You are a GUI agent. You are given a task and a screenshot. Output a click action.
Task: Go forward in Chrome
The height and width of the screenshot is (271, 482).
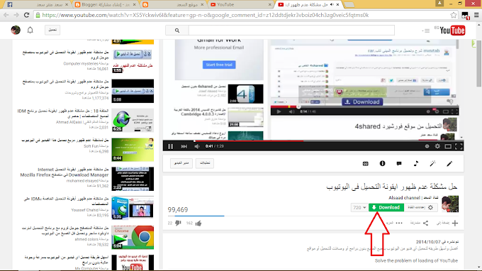(x=16, y=15)
